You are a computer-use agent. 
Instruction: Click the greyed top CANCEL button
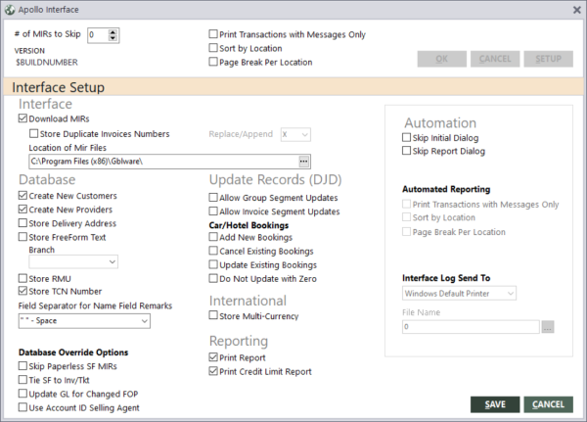point(495,59)
